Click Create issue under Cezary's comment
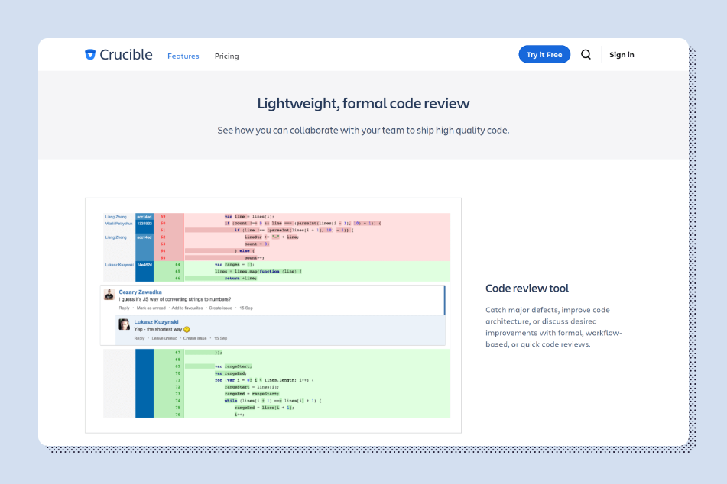Image resolution: width=727 pixels, height=484 pixels. coord(221,308)
